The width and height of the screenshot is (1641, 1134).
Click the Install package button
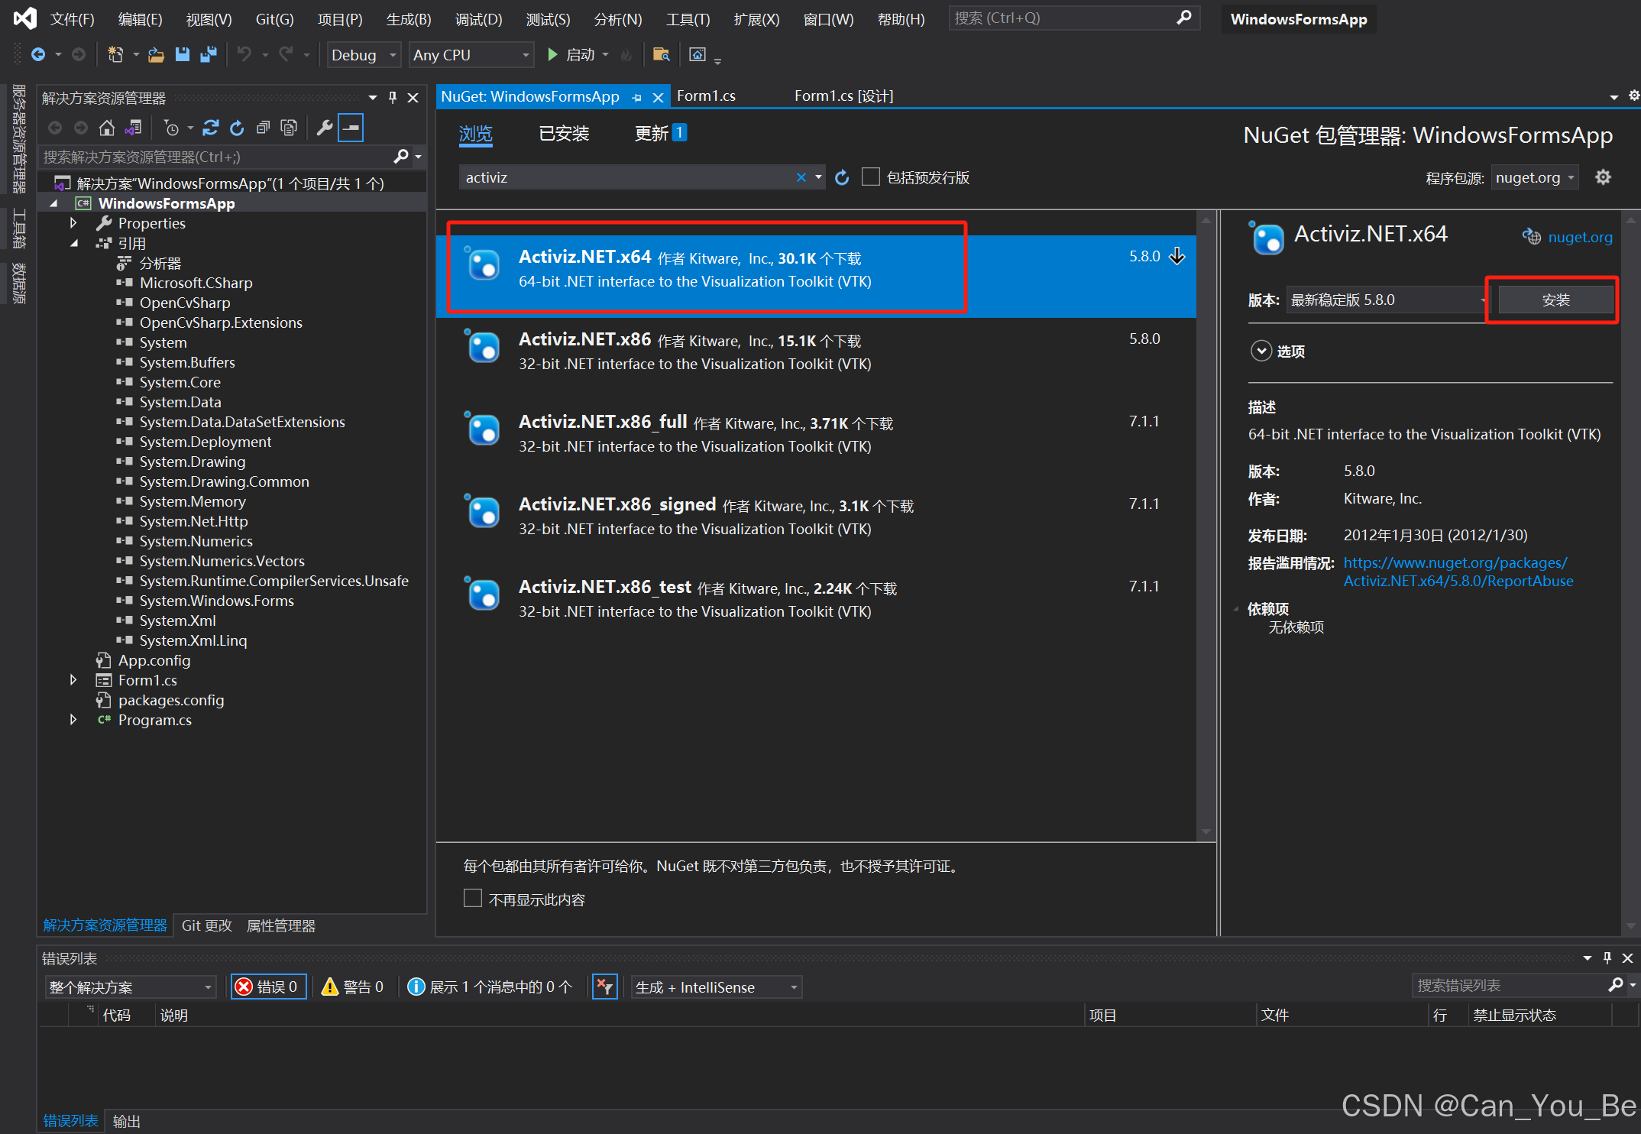coord(1555,300)
